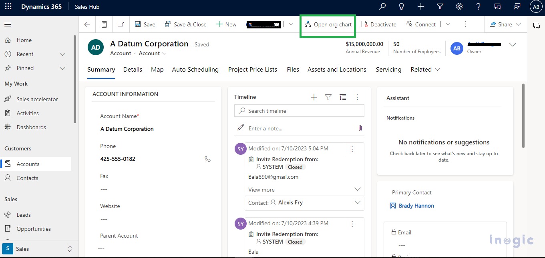This screenshot has width=545, height=258.
Task: Open the record set page icon
Action: click(x=104, y=24)
